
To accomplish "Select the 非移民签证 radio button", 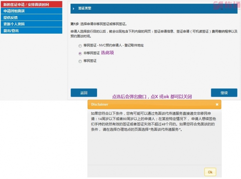I will coord(80,53).
